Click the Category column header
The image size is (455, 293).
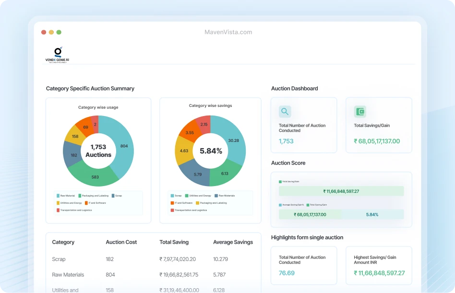coord(63,242)
